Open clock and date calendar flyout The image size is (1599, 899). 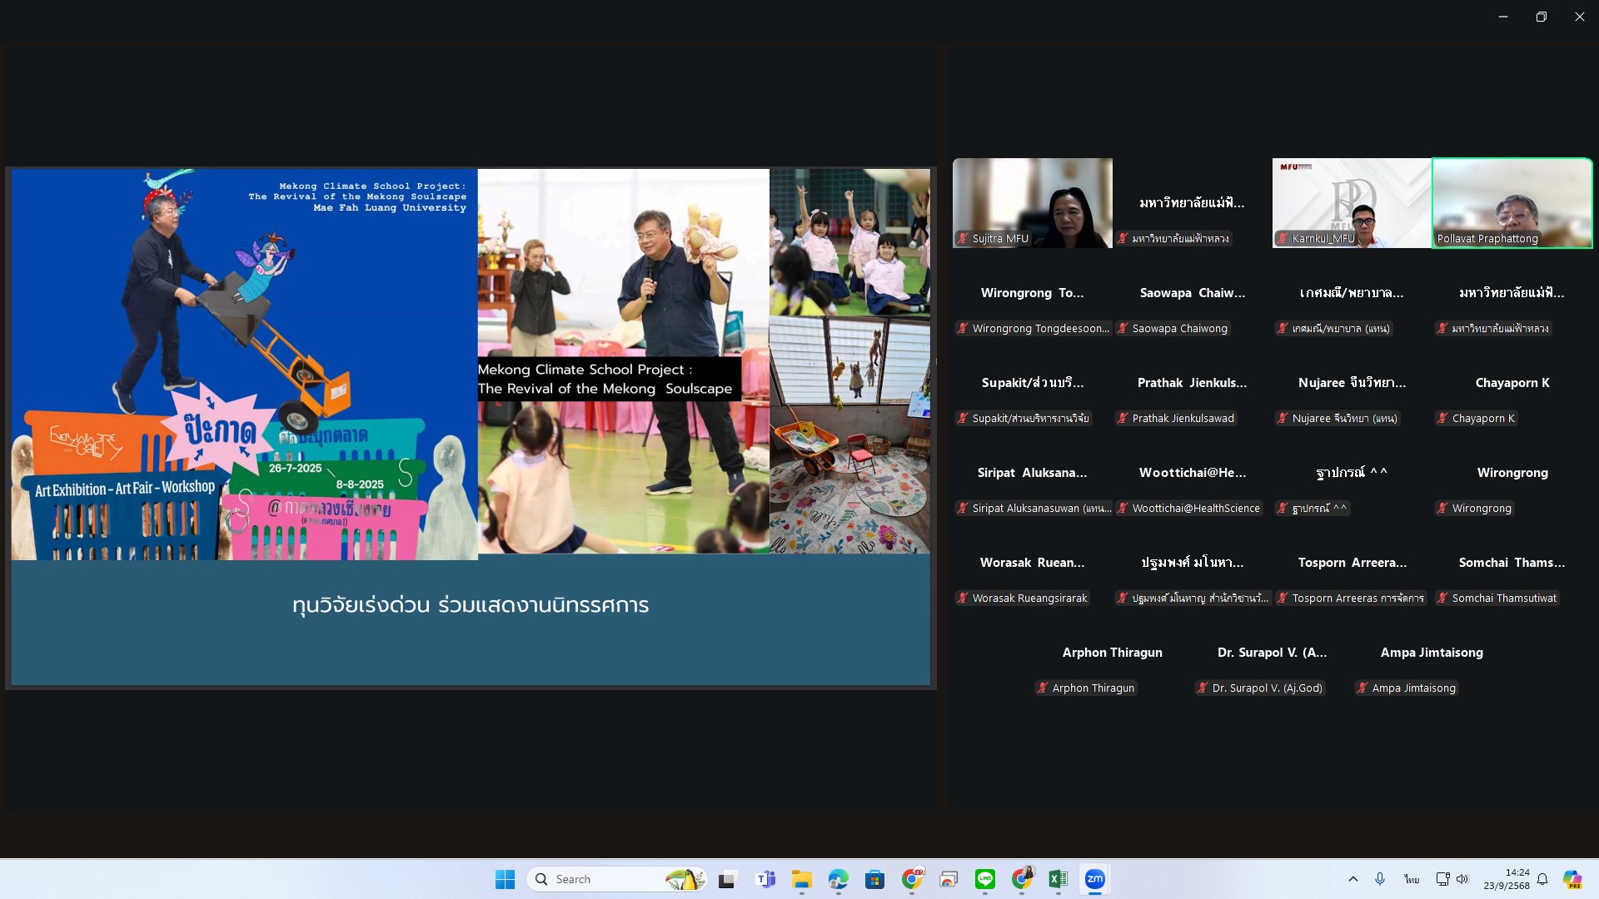coord(1506,879)
